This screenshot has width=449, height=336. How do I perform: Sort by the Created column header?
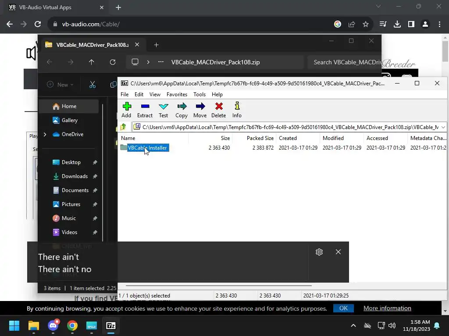298,138
